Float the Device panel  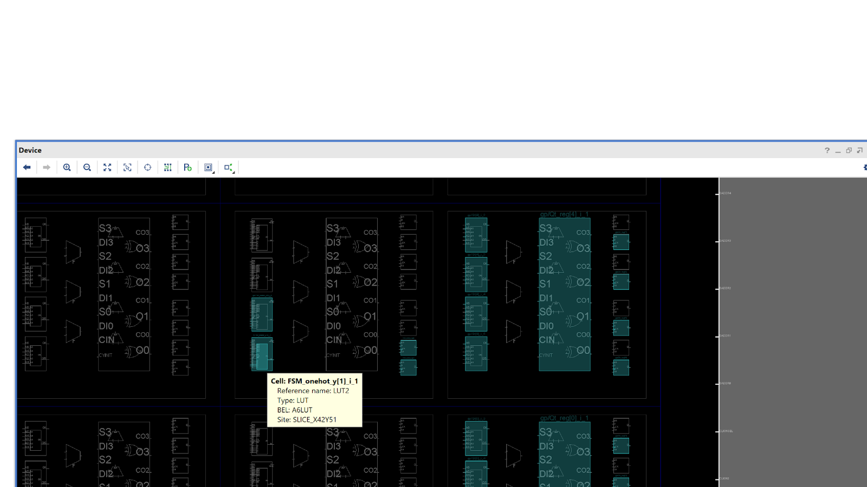coord(859,150)
